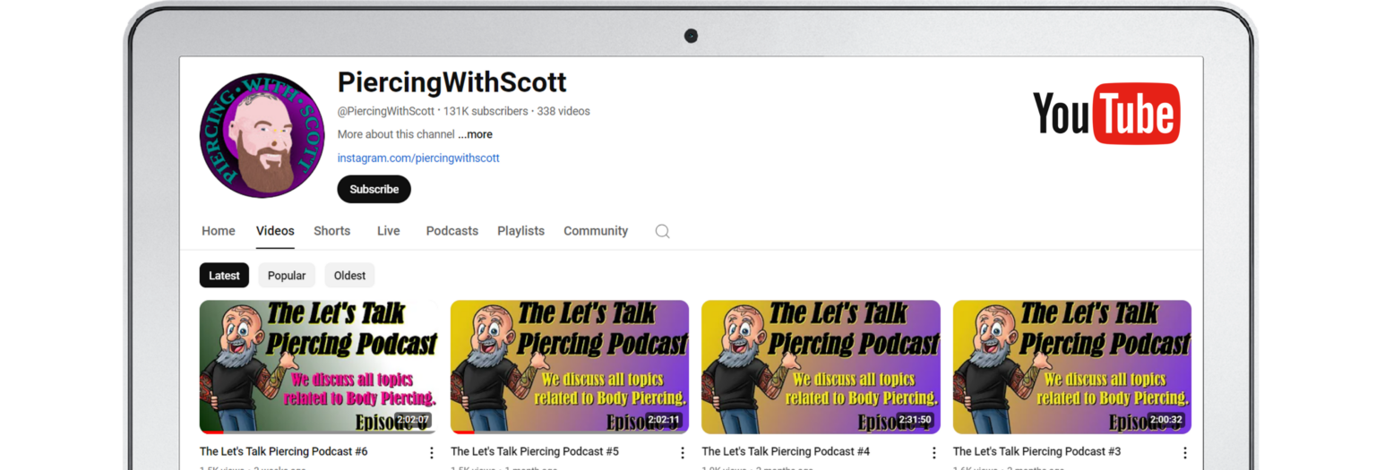Viewport: 1376px width, 470px height.
Task: Open the PiercingWithScott channel avatar
Action: click(262, 135)
